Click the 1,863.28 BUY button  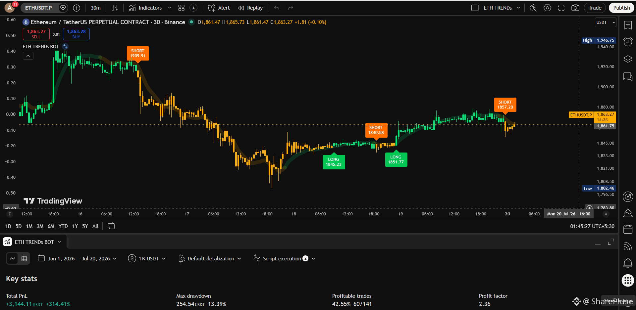pyautogui.click(x=76, y=34)
